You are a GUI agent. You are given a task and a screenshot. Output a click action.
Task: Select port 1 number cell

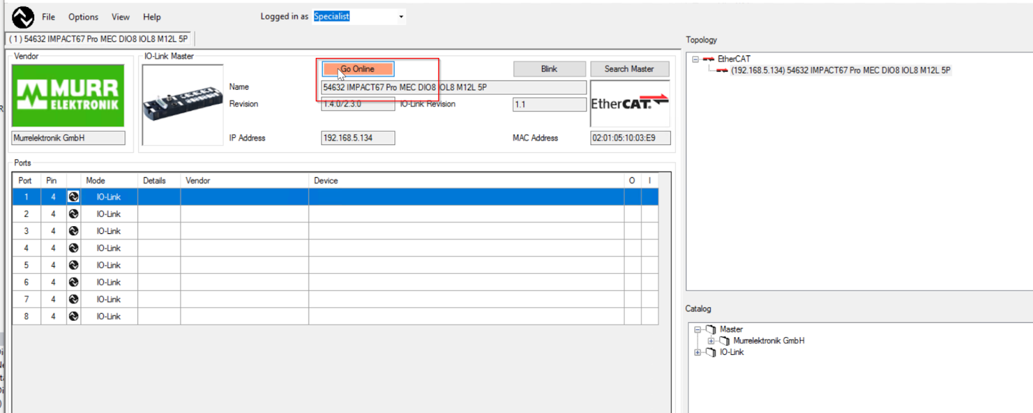[26, 197]
